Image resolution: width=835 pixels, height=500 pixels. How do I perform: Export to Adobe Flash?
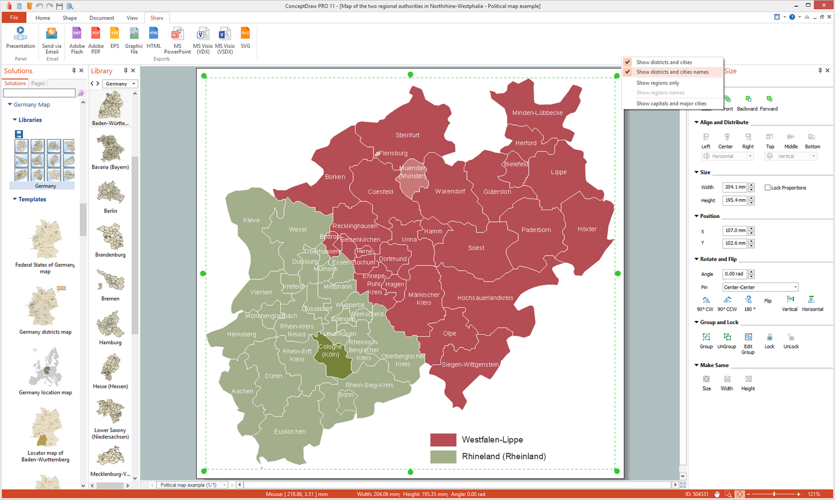77,40
